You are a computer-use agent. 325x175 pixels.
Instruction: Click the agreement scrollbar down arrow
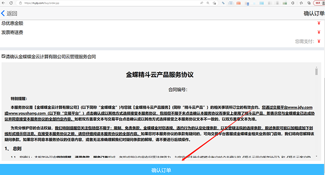pyautogui.click(x=316, y=156)
